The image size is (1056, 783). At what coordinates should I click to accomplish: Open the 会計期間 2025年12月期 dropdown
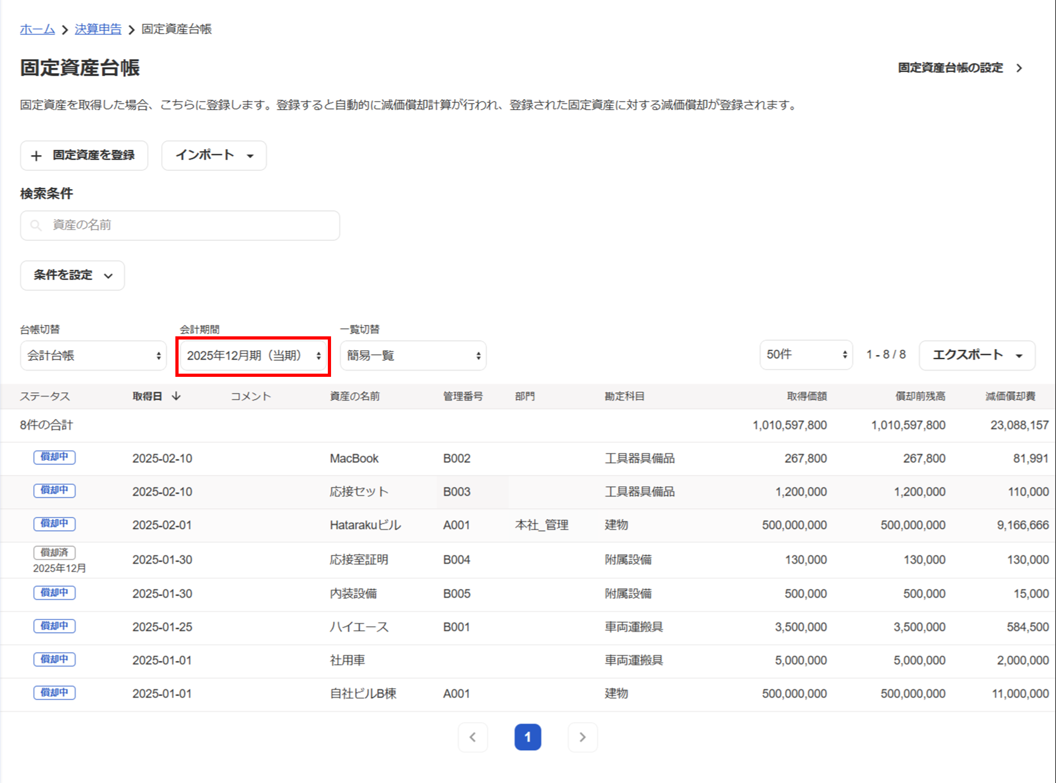click(253, 356)
